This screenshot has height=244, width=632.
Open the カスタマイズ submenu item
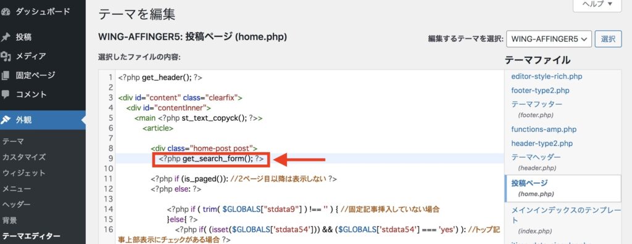pyautogui.click(x=24, y=157)
